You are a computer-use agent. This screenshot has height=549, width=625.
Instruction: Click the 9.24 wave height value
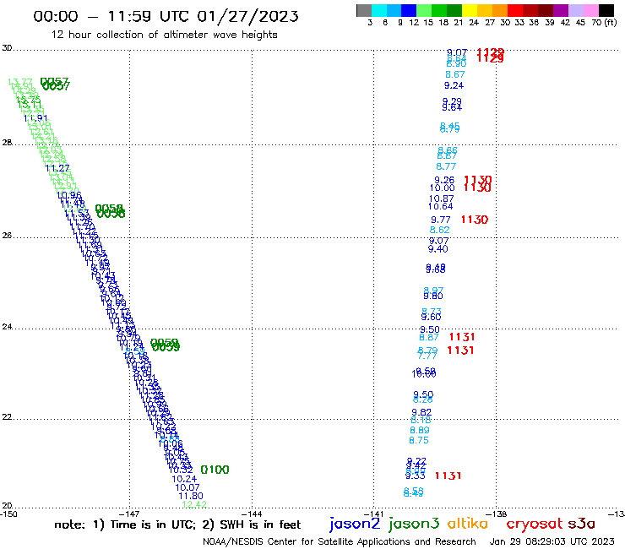[454, 85]
